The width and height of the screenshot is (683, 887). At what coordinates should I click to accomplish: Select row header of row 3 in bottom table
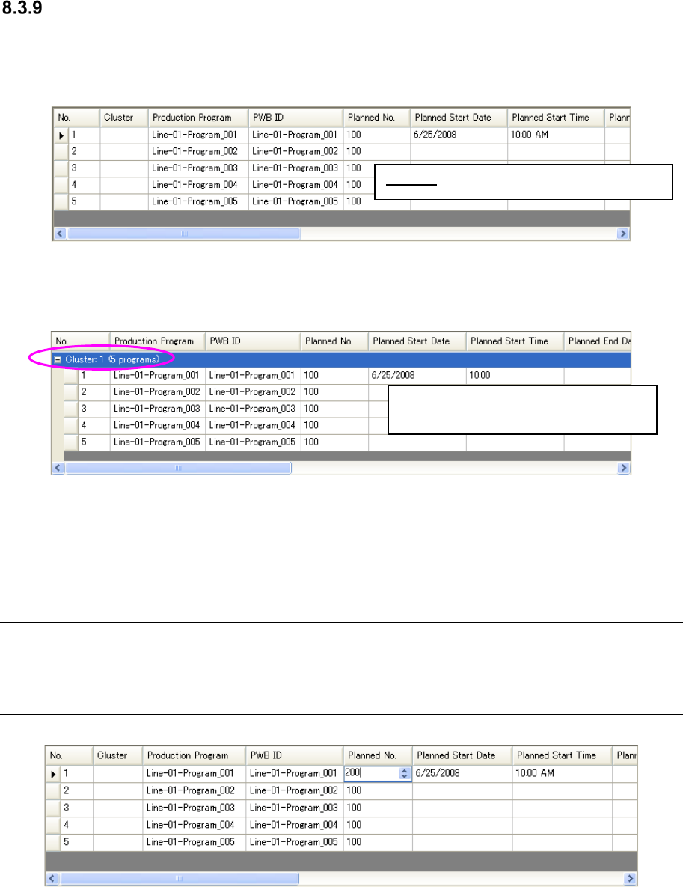tap(53, 808)
